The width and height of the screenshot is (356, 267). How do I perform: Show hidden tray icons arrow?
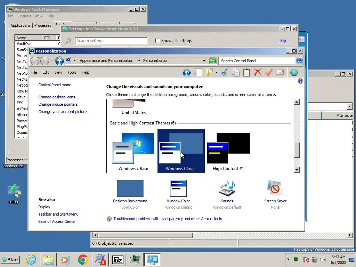[288, 259]
